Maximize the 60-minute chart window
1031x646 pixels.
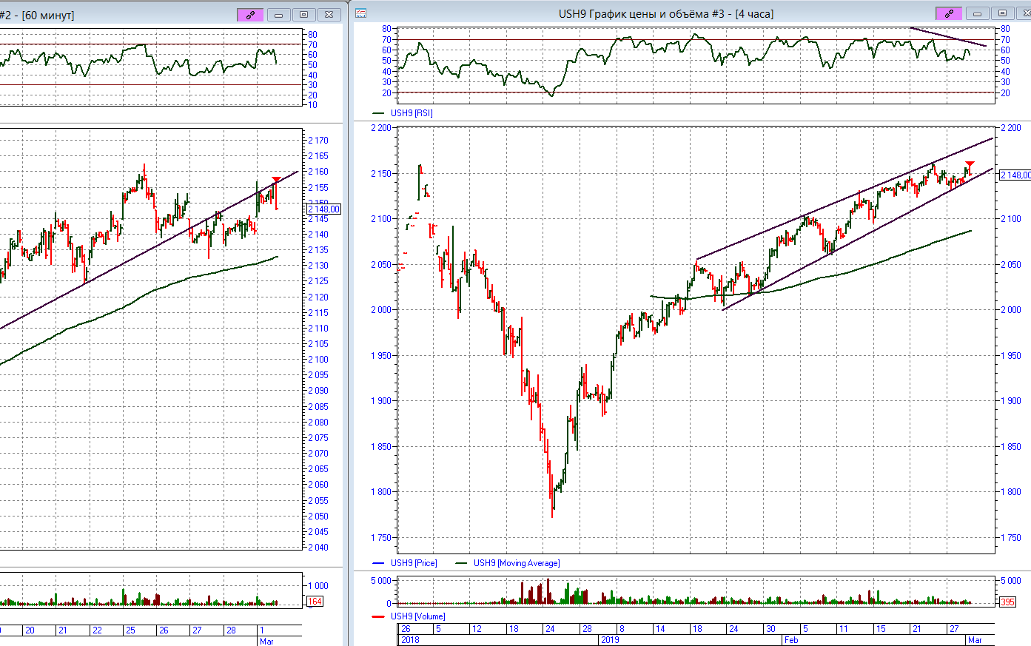(304, 15)
